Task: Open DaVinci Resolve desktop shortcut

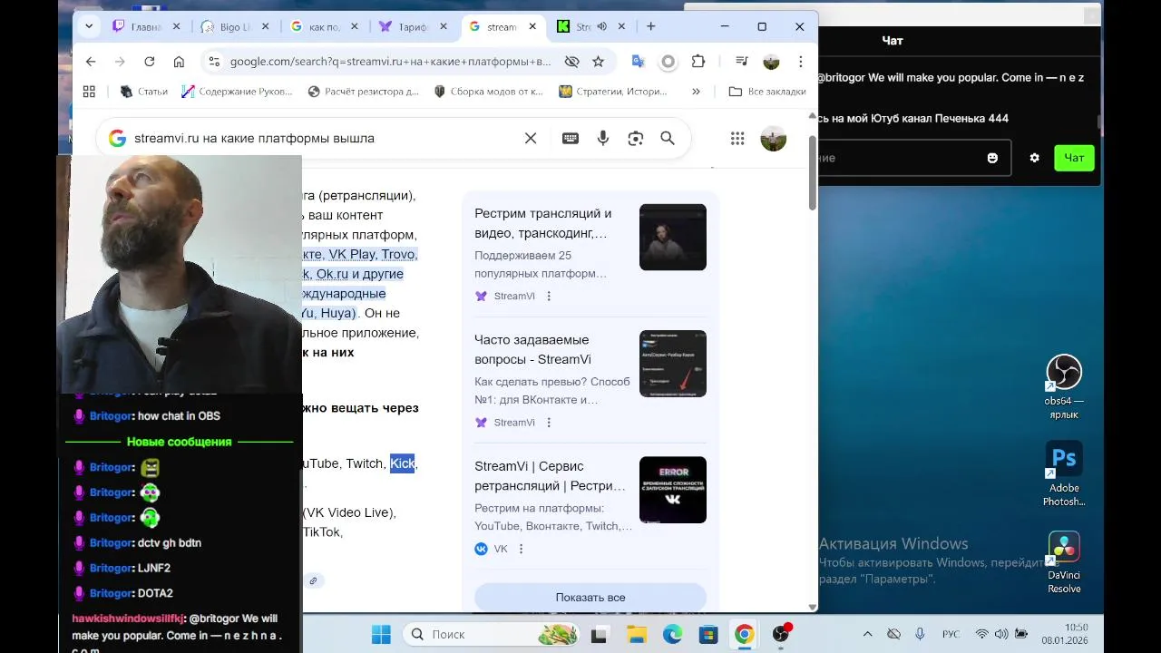Action: point(1064,562)
